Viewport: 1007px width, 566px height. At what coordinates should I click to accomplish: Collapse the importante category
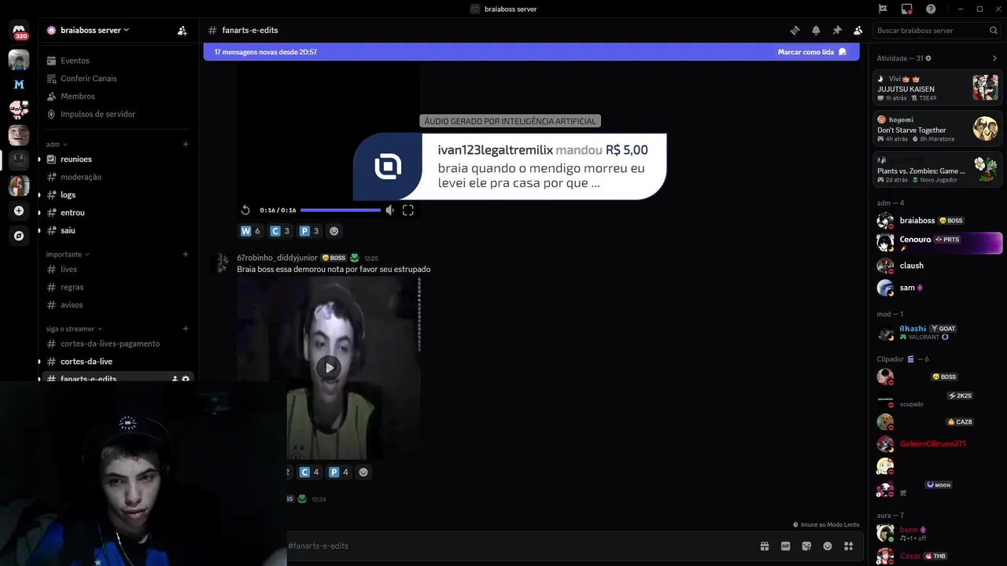(68, 255)
